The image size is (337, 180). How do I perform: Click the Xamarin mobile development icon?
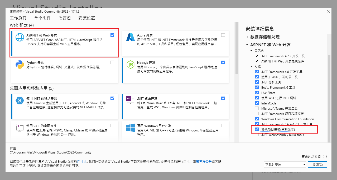(20, 100)
